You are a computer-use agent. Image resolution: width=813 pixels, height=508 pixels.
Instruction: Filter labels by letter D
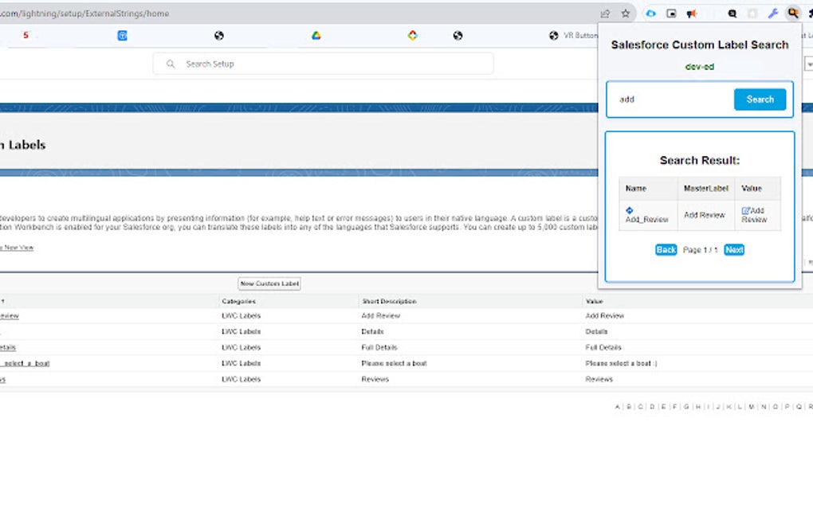pos(652,407)
